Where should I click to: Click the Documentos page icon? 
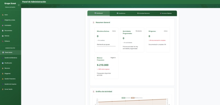click(x=3, y=31)
